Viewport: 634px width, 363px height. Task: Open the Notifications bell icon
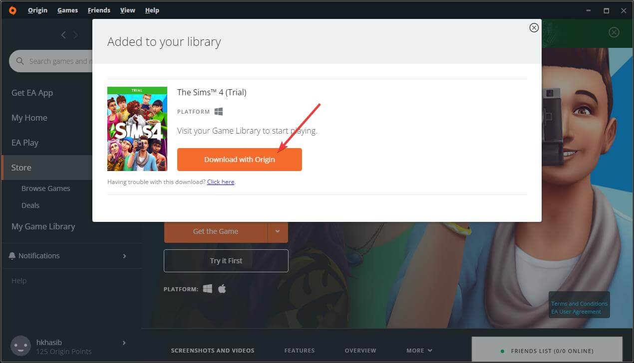pyautogui.click(x=12, y=255)
